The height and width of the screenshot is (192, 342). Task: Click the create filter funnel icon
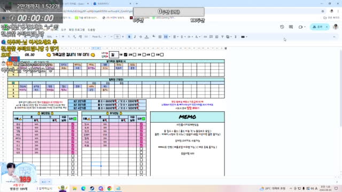click(222, 37)
